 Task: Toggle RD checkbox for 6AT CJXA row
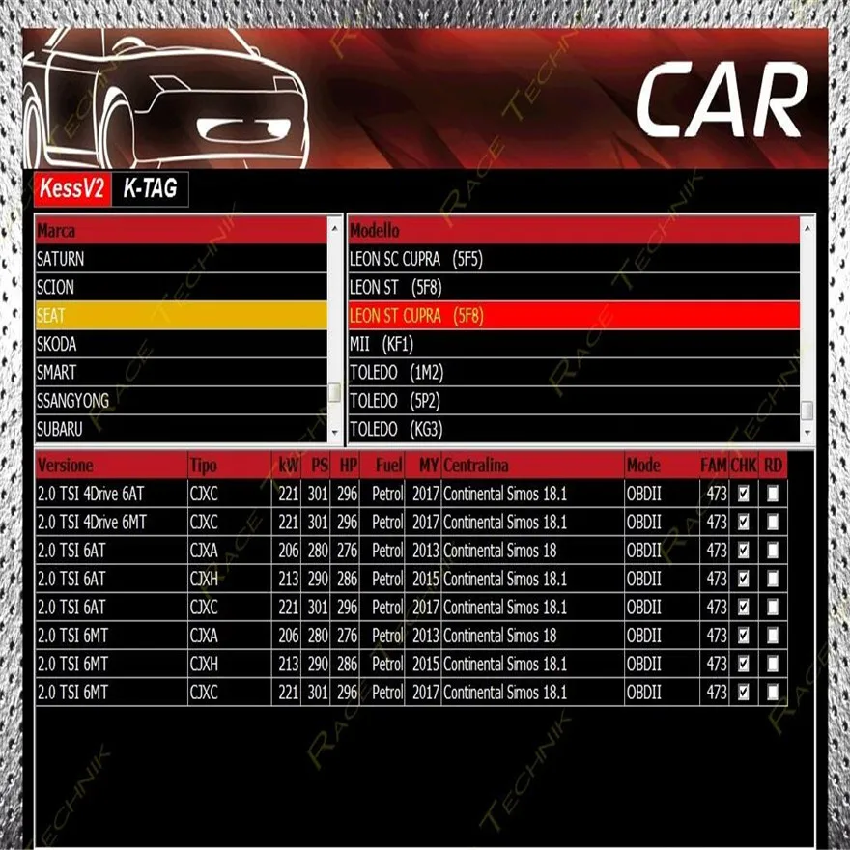pos(773,551)
